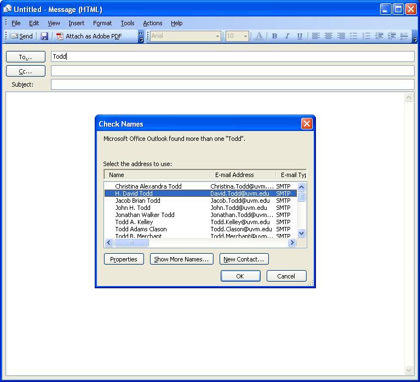The width and height of the screenshot is (420, 382).
Task: Select John H. Todd
Action: pos(200,208)
